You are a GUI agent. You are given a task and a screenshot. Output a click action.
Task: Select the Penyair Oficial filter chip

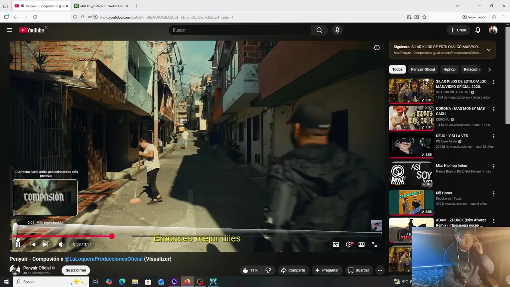423,69
